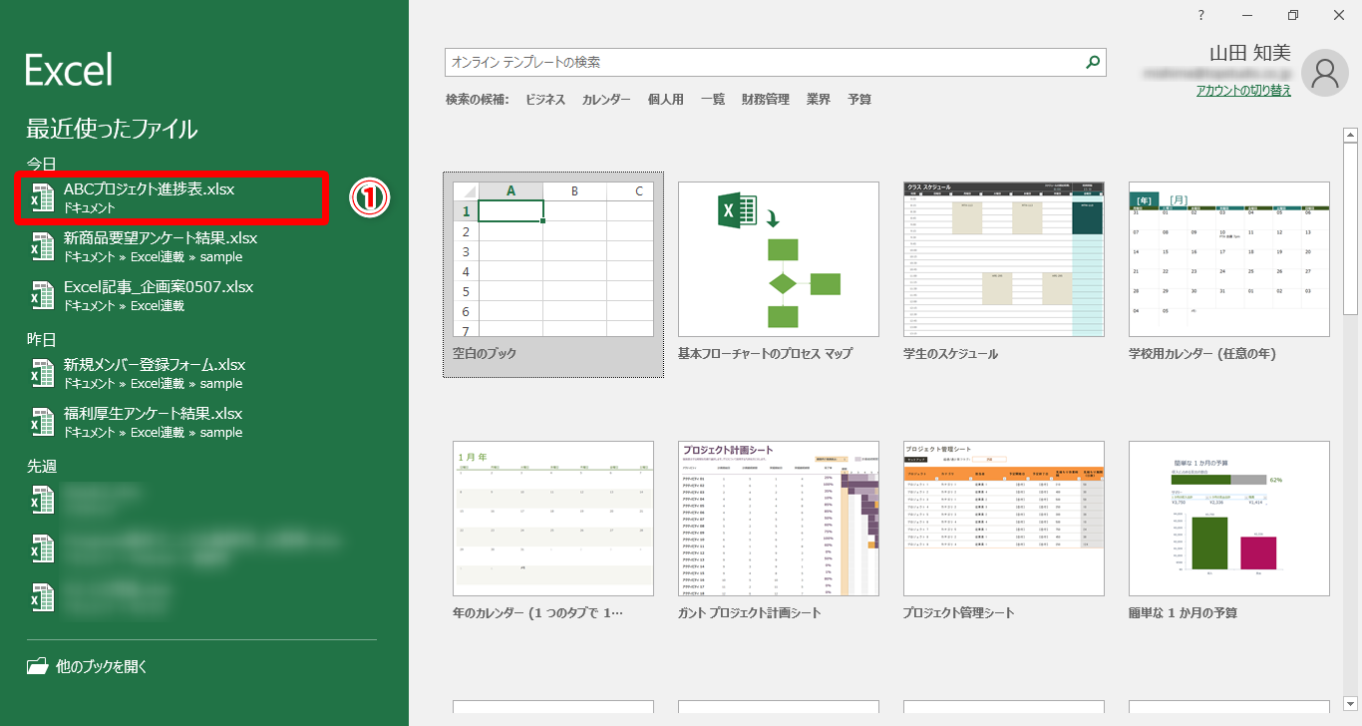This screenshot has width=1362, height=726.
Task: Click Excel file icon beside 新商品要望アンケート結果.xlsx
Action: 42,246
